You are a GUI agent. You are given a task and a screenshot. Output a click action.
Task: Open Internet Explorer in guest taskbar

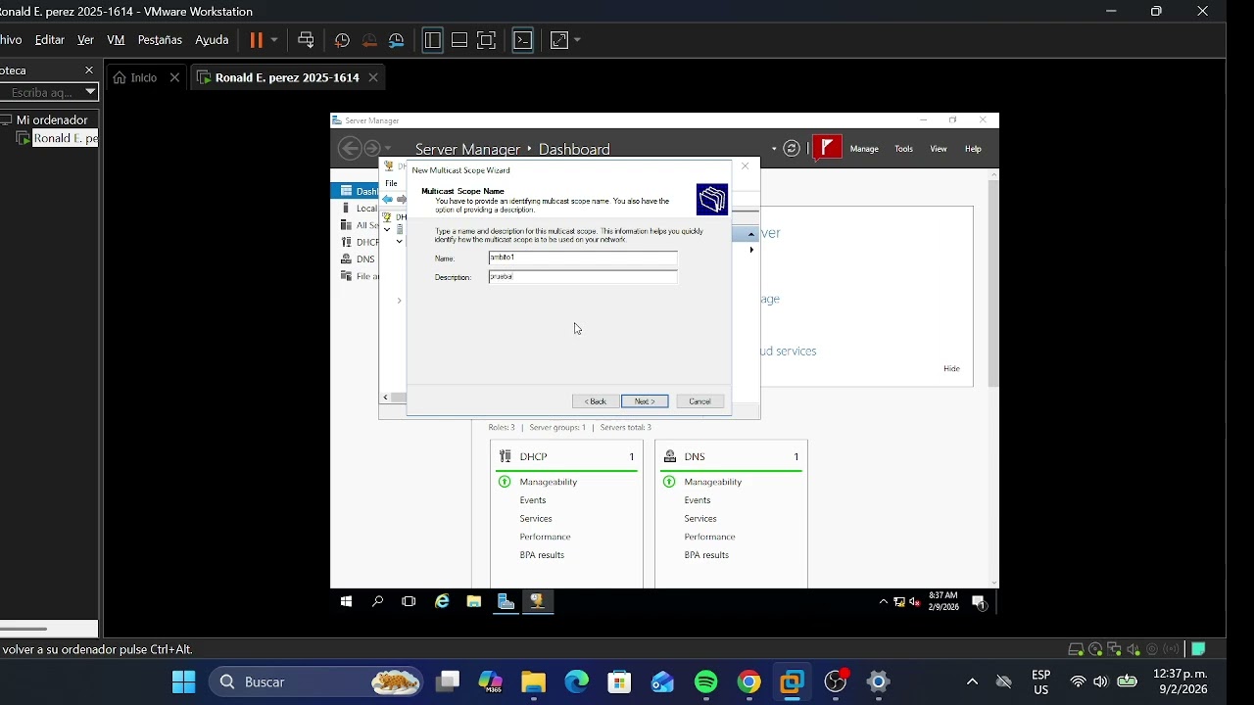[442, 601]
